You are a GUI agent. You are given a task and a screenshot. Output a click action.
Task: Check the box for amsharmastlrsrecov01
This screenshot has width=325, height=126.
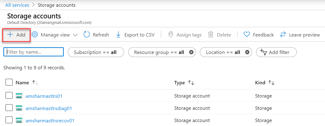pos(9,120)
